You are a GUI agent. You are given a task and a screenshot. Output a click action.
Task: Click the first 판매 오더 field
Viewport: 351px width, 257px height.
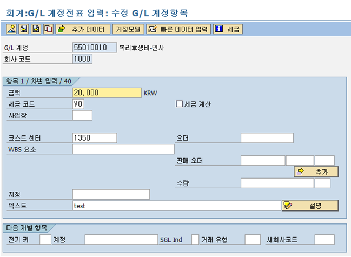point(263,161)
